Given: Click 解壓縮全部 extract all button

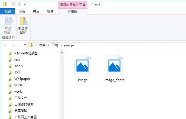Looking at the screenshot, I should point(23,25).
